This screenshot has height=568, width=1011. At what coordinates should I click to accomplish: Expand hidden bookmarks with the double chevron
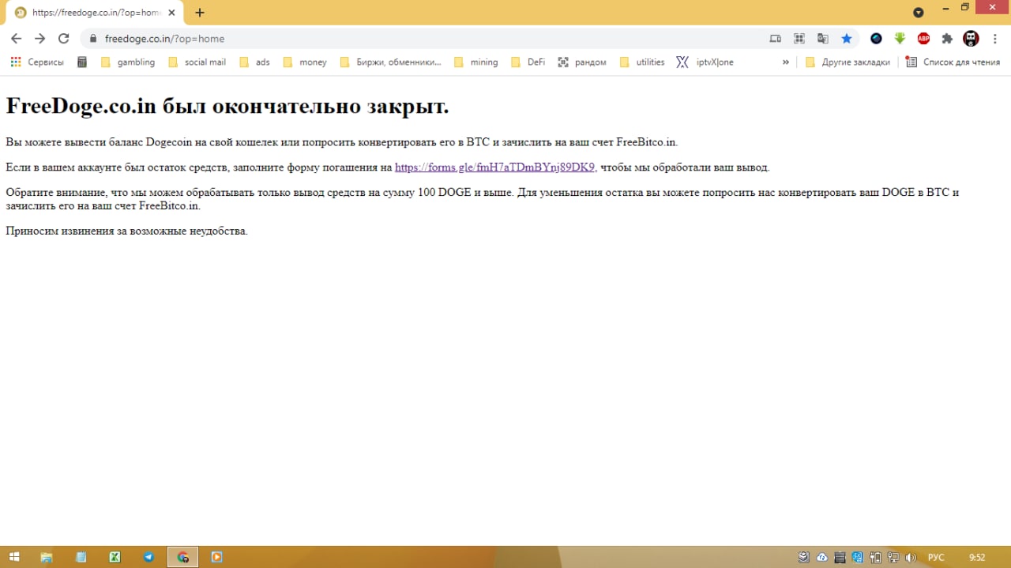point(786,62)
